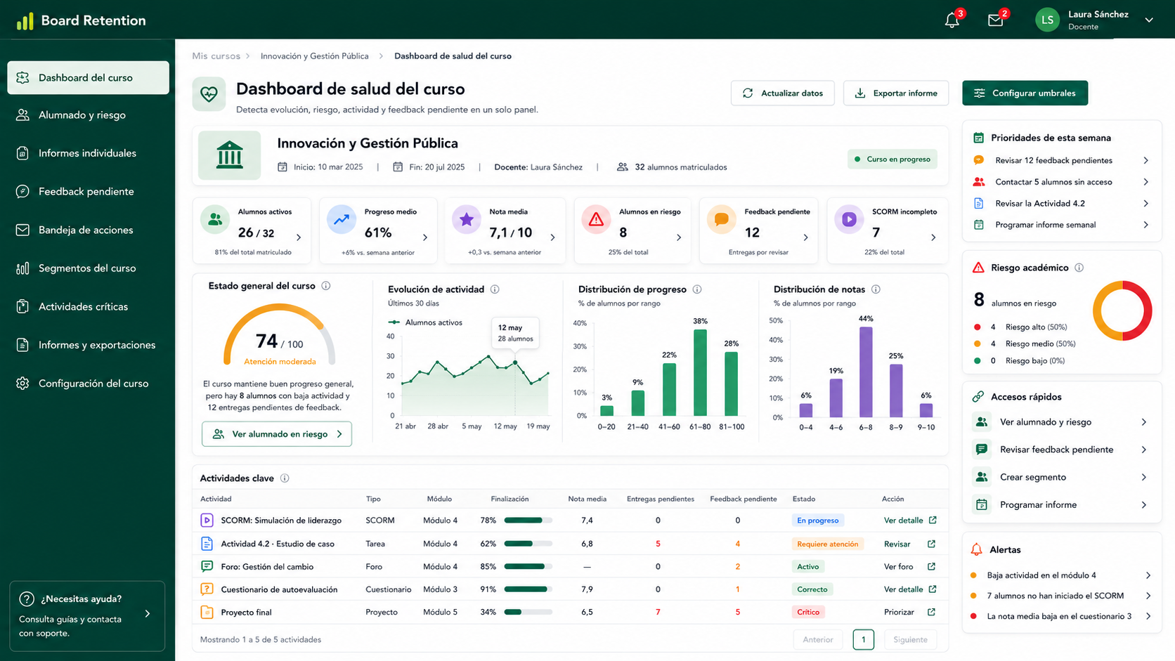The width and height of the screenshot is (1175, 661).
Task: Click info icon beside Estado general del curso
Action: (326, 286)
